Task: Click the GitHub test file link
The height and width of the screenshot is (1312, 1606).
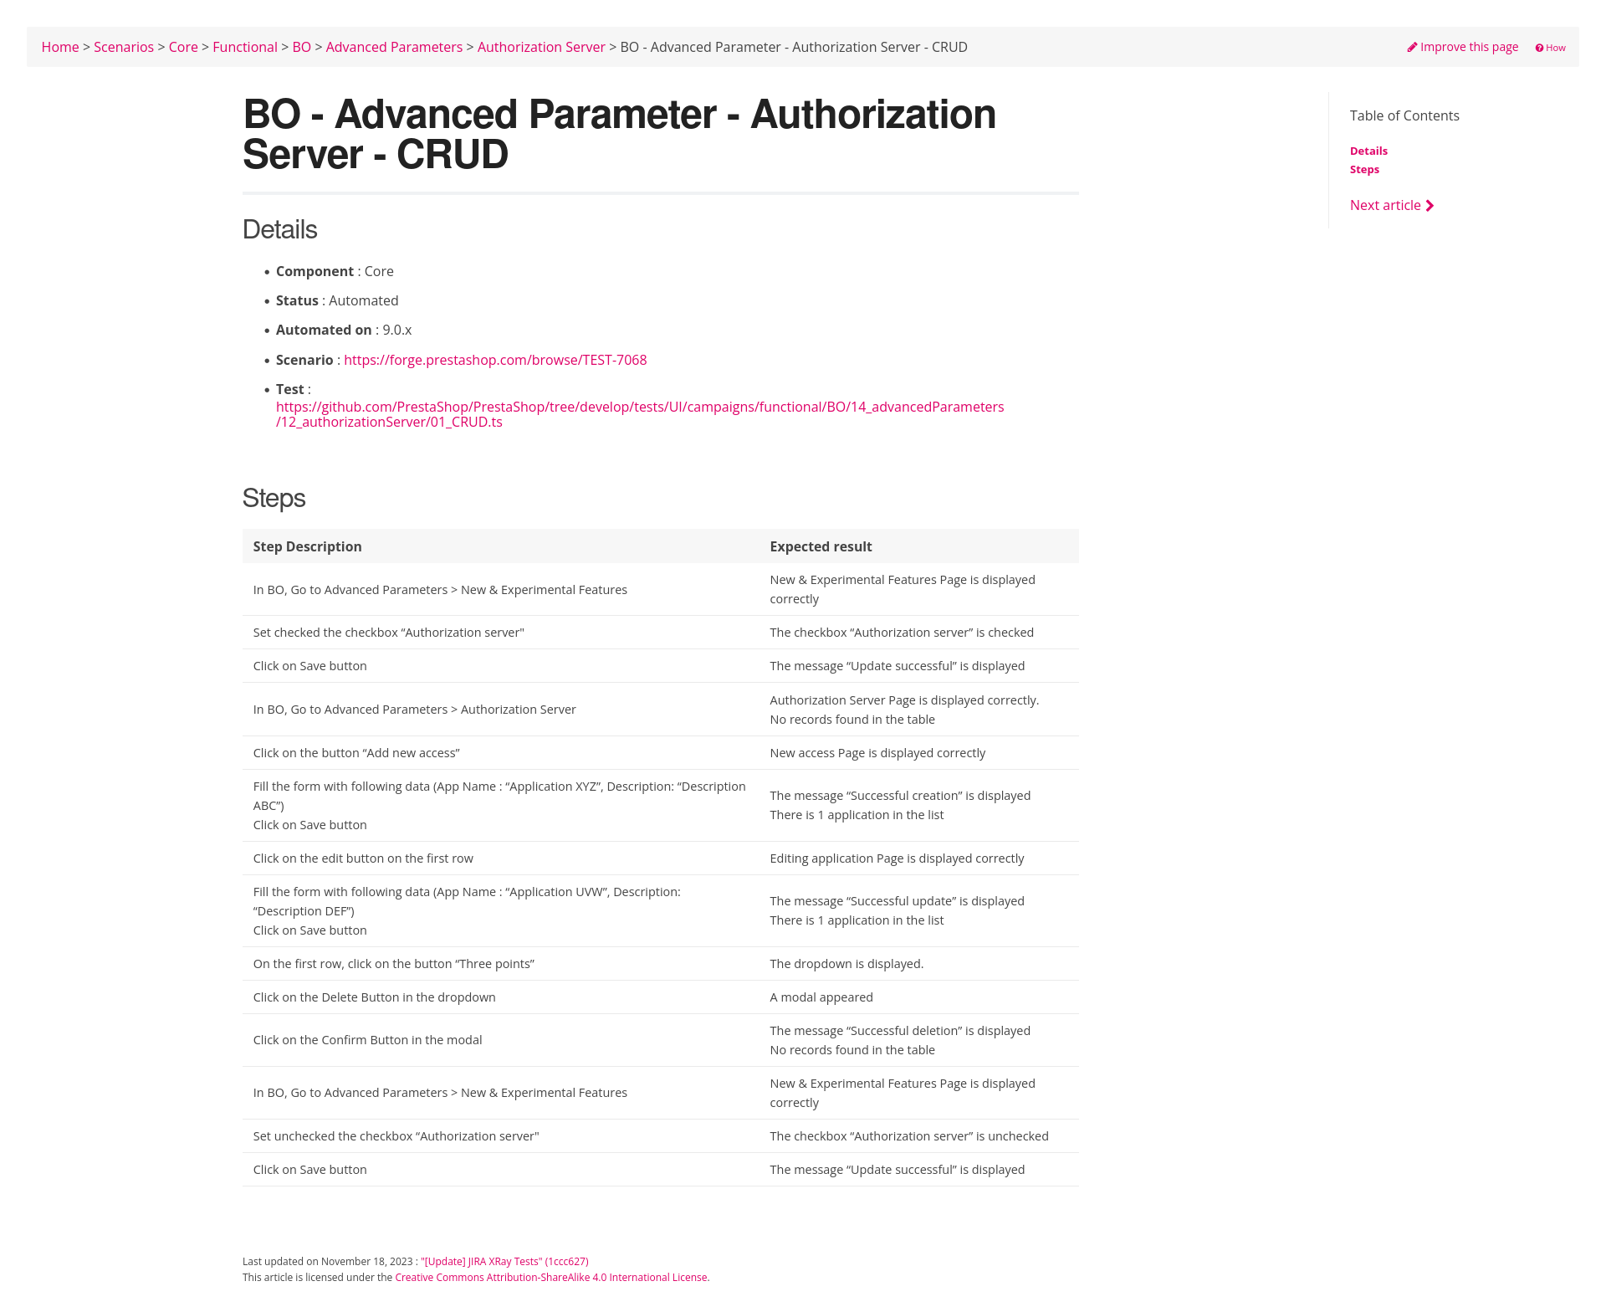Action: [x=640, y=413]
